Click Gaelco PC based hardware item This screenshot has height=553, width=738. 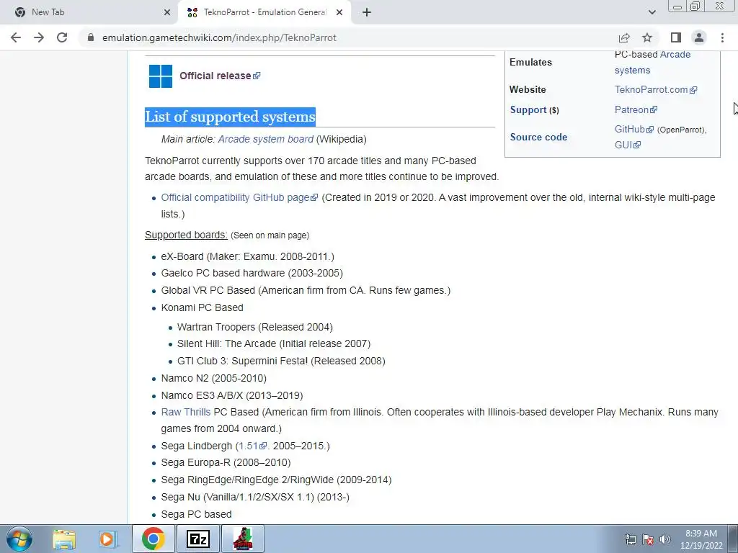click(x=252, y=273)
